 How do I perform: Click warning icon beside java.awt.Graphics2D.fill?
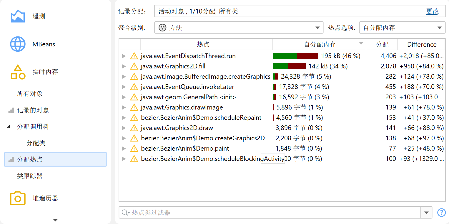tap(134, 66)
